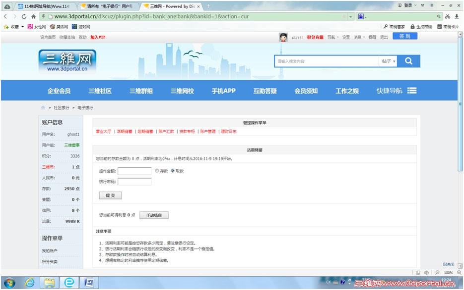
Task: Click the 积分充值 link
Action: [315, 37]
